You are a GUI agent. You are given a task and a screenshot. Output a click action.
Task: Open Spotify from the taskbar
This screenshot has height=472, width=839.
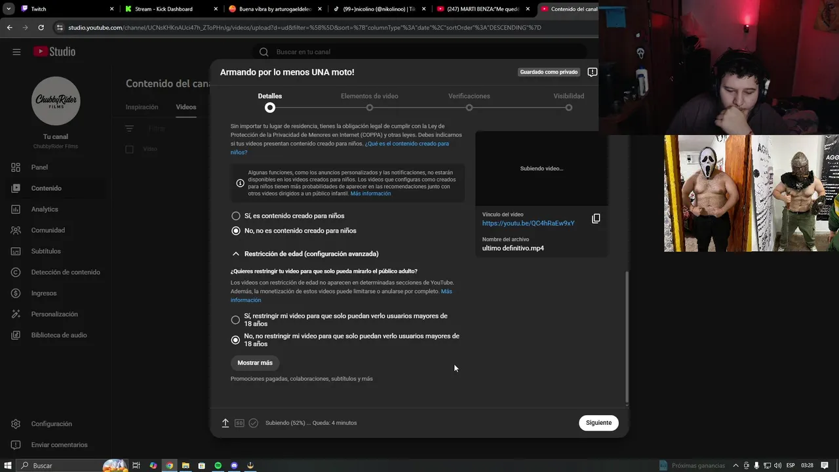click(x=218, y=465)
